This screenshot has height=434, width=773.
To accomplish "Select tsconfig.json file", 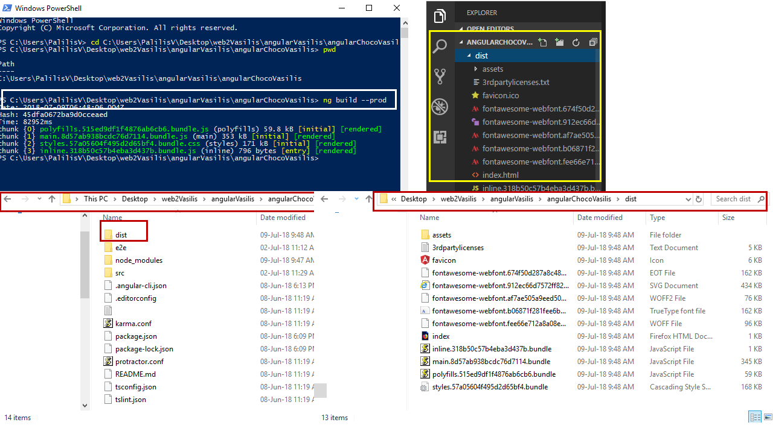I will 136,387.
